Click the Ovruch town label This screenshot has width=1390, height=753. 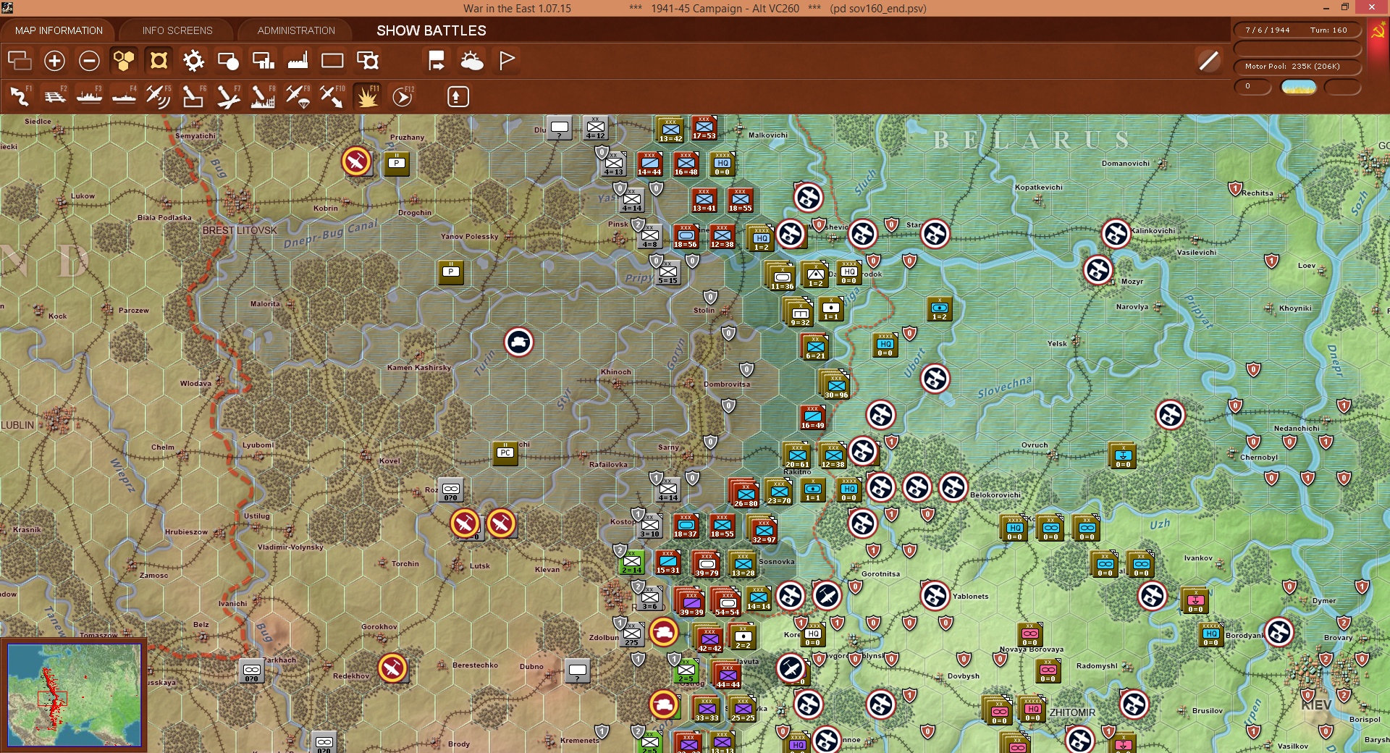click(x=1035, y=445)
